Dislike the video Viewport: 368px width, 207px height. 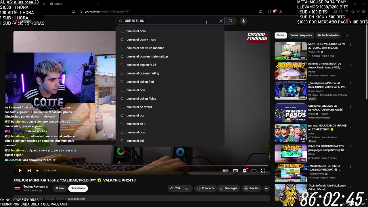(x=187, y=188)
